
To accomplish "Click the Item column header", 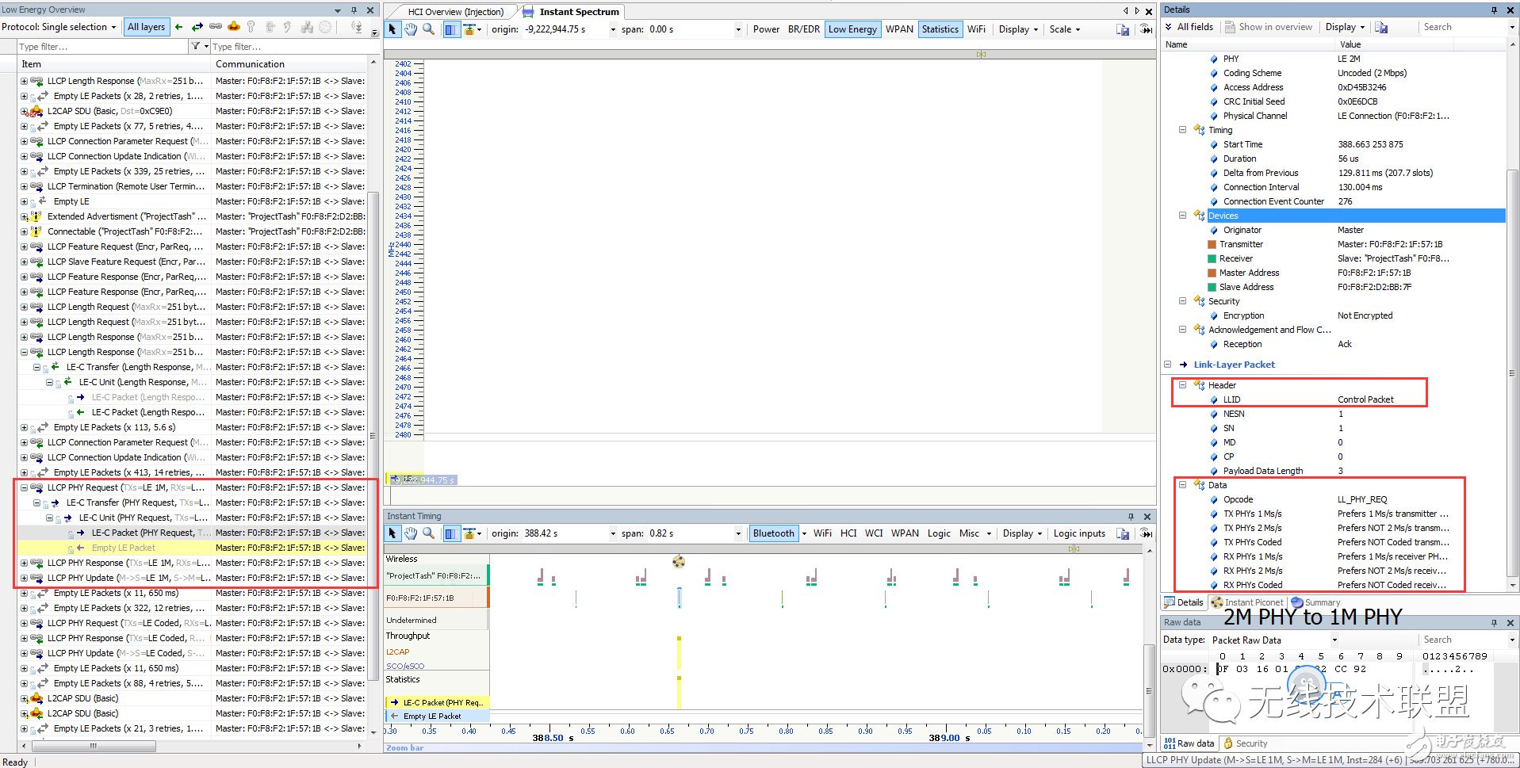I will point(114,64).
